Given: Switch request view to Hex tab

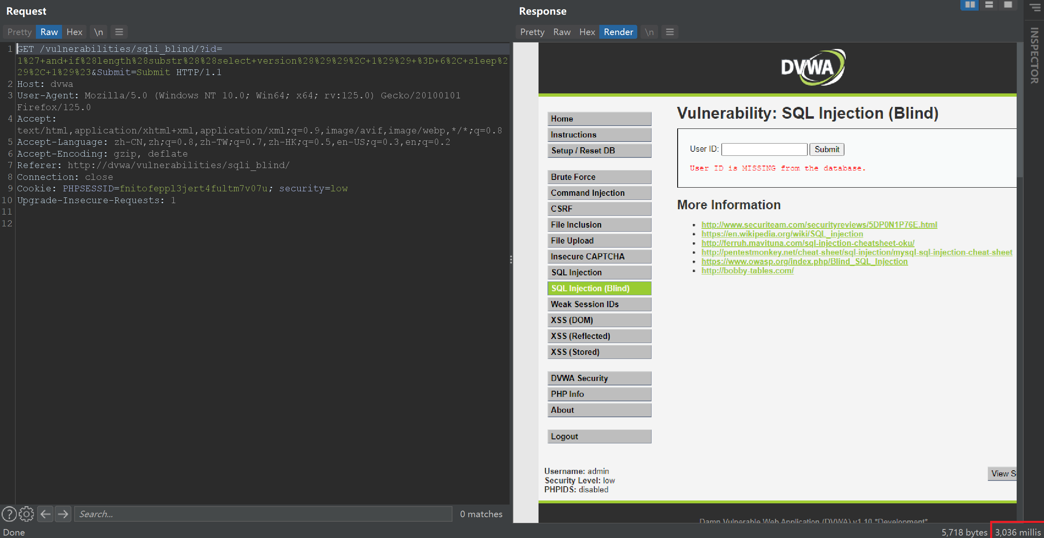Looking at the screenshot, I should tap(74, 32).
